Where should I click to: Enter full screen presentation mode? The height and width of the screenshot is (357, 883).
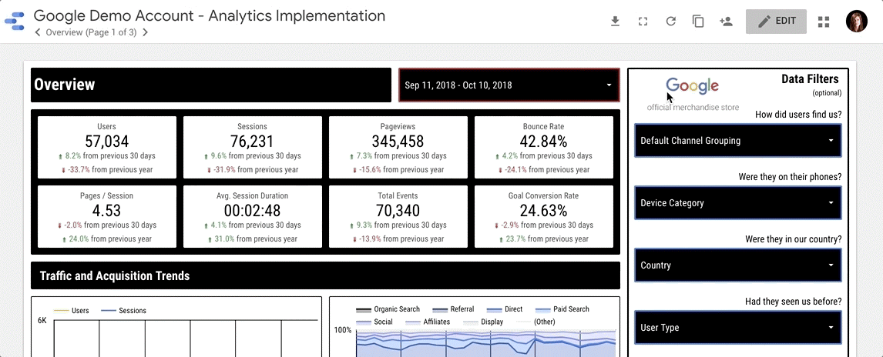[x=643, y=22]
